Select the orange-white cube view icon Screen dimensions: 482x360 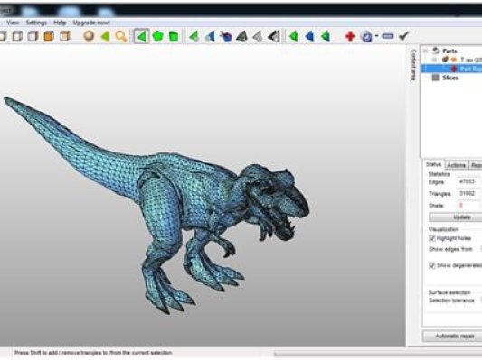click(x=65, y=36)
